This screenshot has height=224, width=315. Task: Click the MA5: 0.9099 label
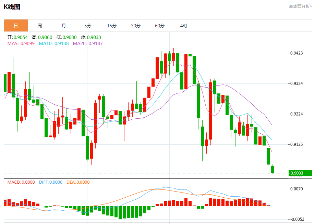21,43
